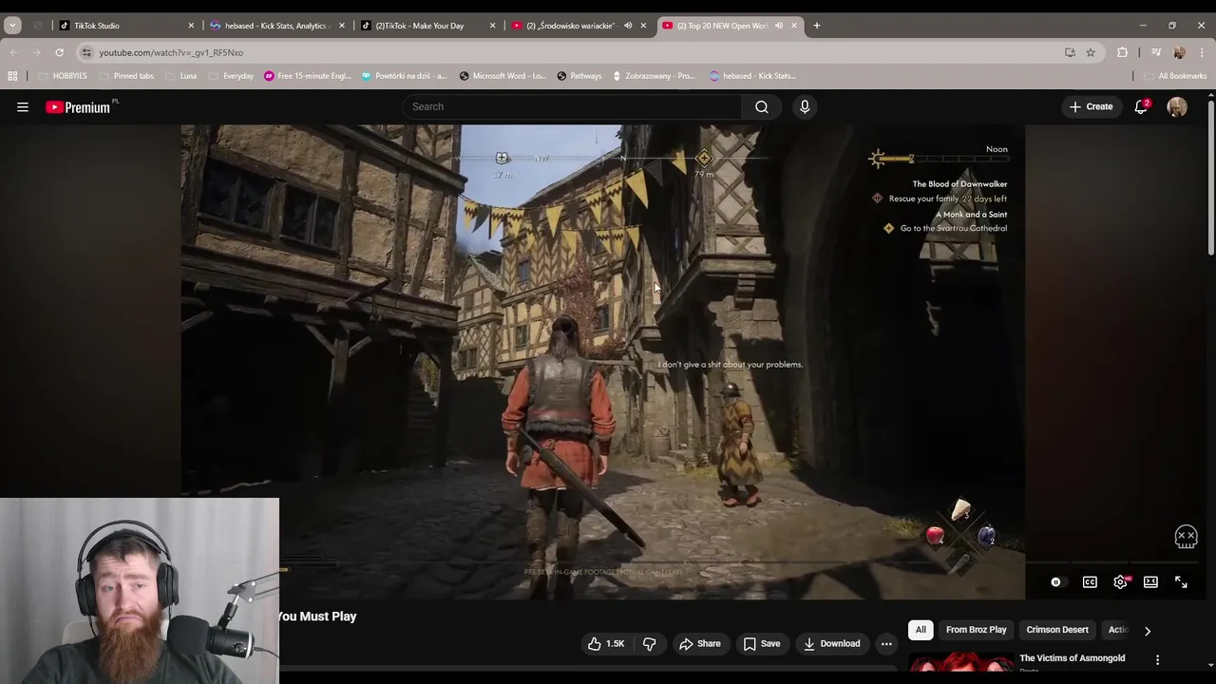Click the Save button
The width and height of the screenshot is (1216, 684).
[x=761, y=643]
